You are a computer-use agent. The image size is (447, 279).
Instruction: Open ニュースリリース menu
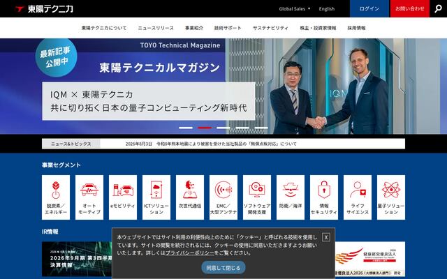pyautogui.click(x=156, y=28)
